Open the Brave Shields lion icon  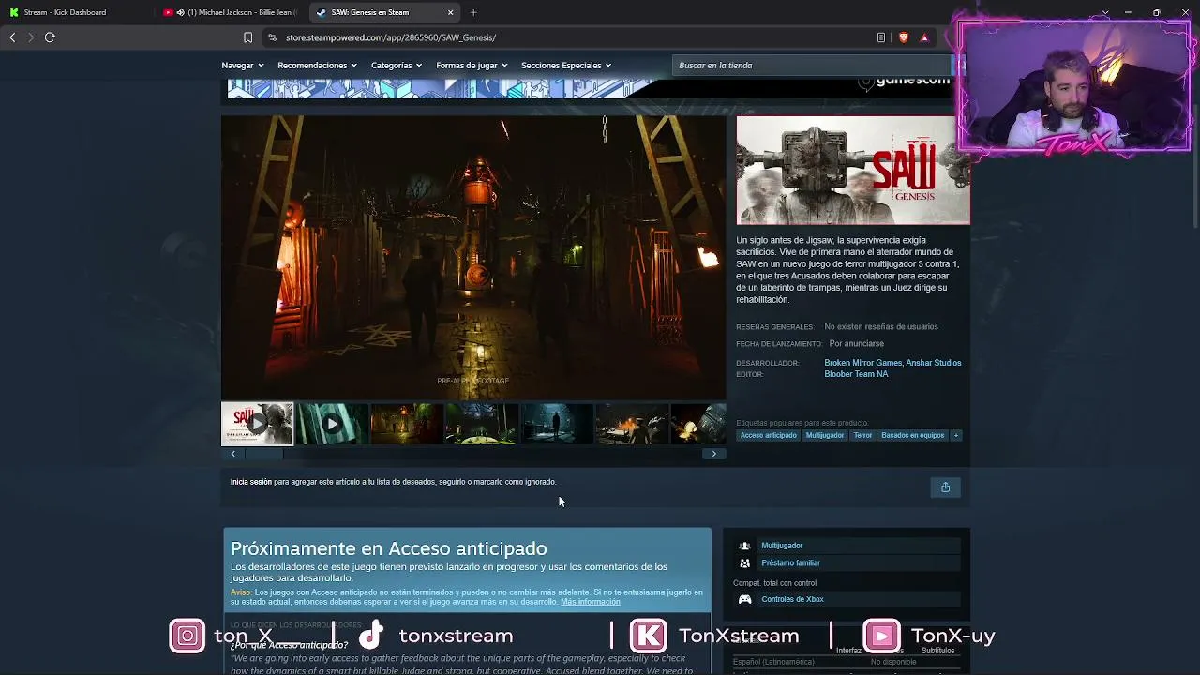(x=904, y=37)
